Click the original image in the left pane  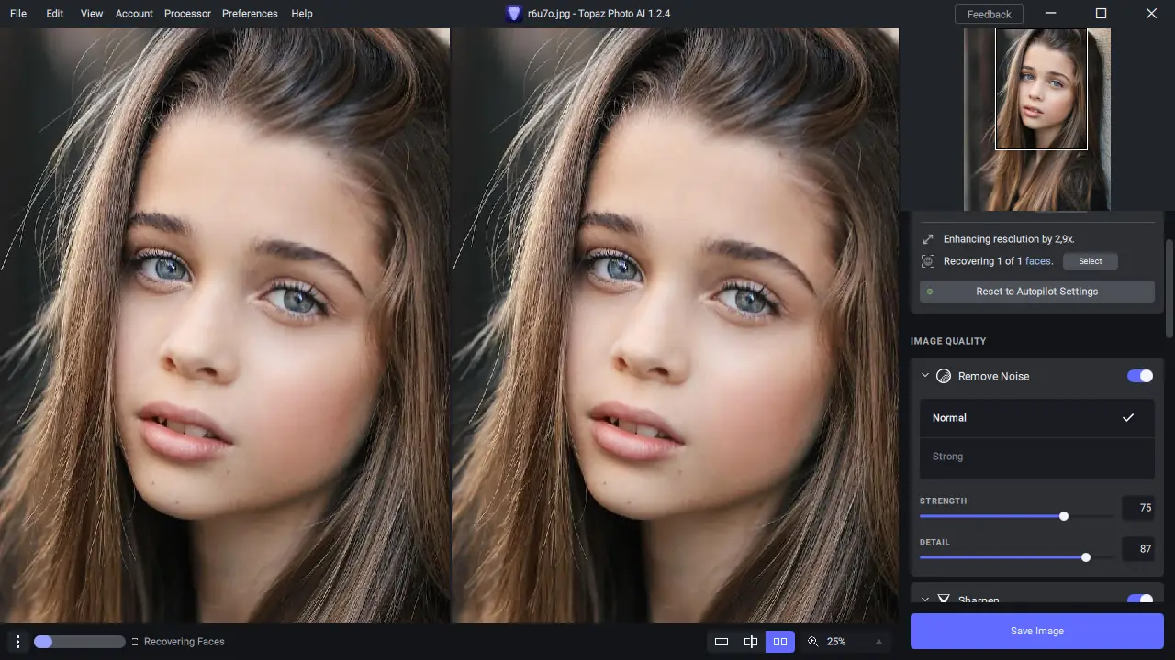pyautogui.click(x=225, y=325)
